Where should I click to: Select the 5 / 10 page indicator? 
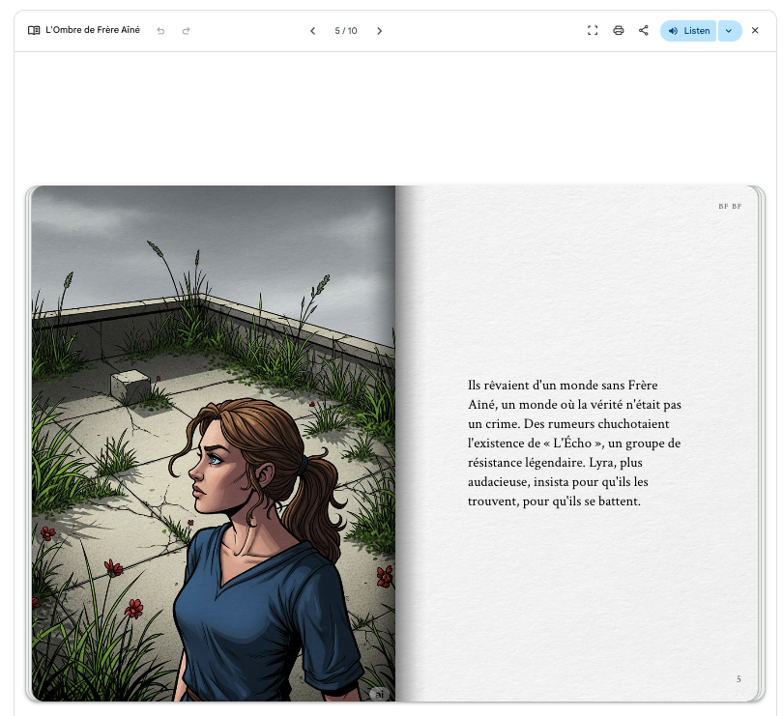pyautogui.click(x=346, y=31)
